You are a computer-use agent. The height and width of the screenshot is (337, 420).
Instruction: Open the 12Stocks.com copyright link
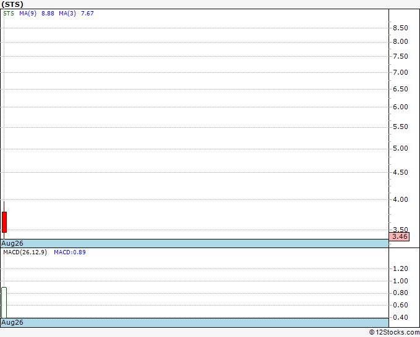coord(394,333)
